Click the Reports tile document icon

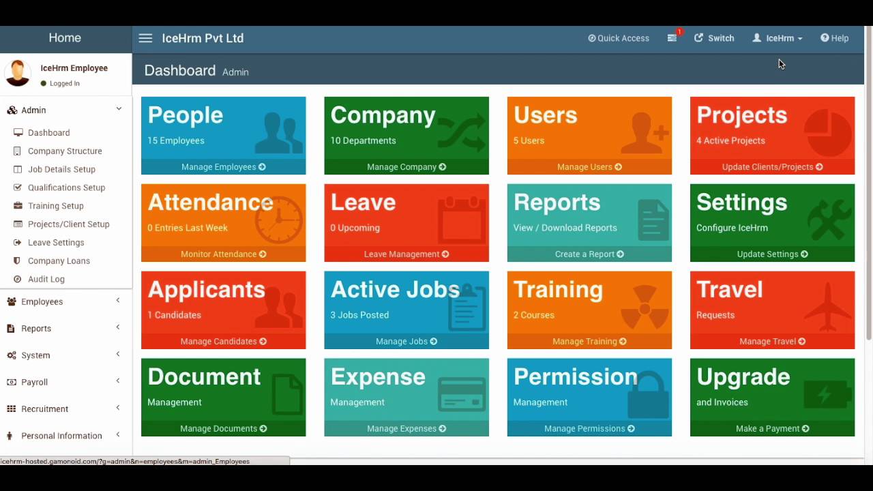click(653, 220)
